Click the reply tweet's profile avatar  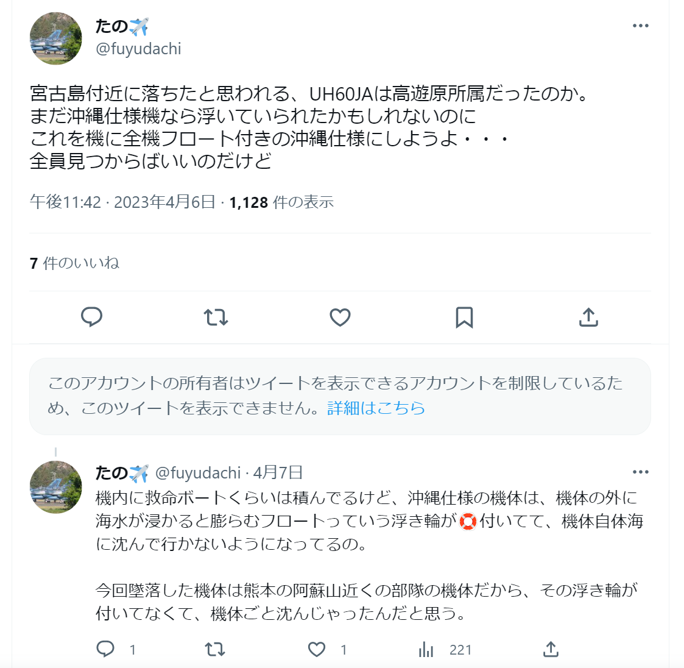click(56, 486)
